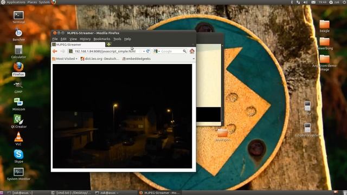Click the mail envelope indicator
The height and width of the screenshot is (195, 347).
click(313, 2)
